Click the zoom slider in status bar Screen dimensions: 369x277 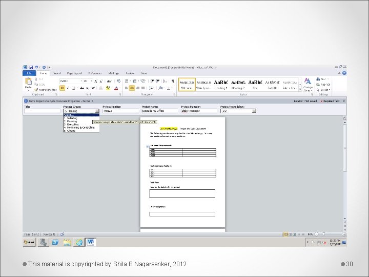324,234
